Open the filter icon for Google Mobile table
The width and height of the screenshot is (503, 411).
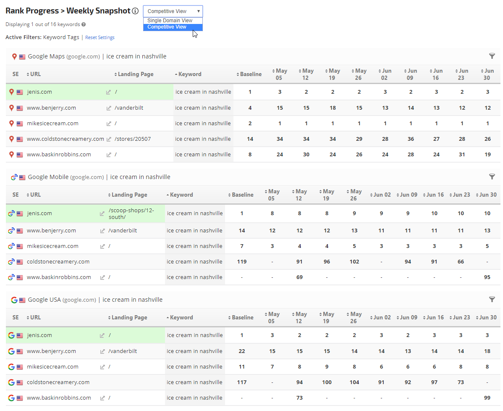click(x=492, y=177)
